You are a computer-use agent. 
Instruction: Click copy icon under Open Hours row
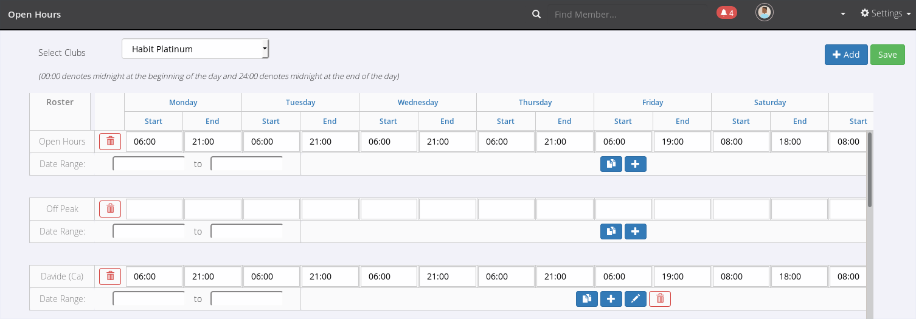(x=611, y=164)
